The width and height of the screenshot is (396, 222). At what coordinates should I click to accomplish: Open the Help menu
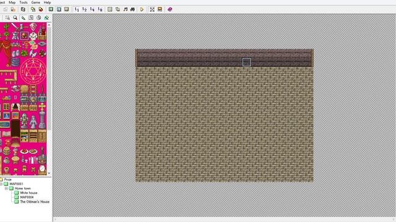47,2
